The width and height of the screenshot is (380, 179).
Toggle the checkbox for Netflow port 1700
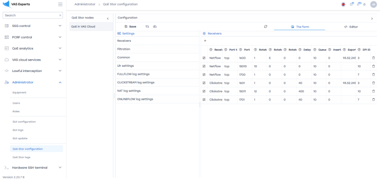[x=204, y=75]
